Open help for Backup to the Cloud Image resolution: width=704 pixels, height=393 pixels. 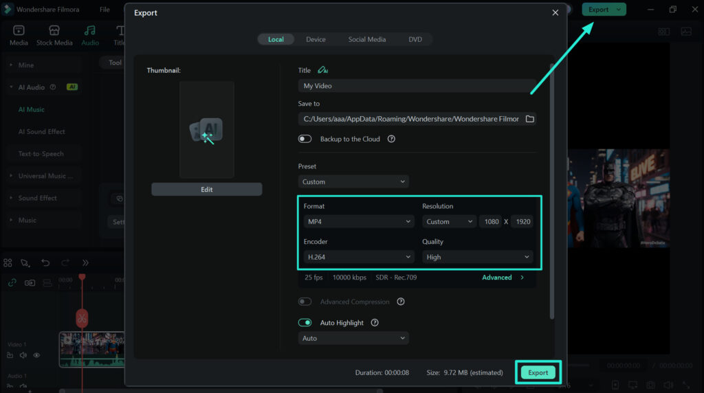(x=391, y=139)
